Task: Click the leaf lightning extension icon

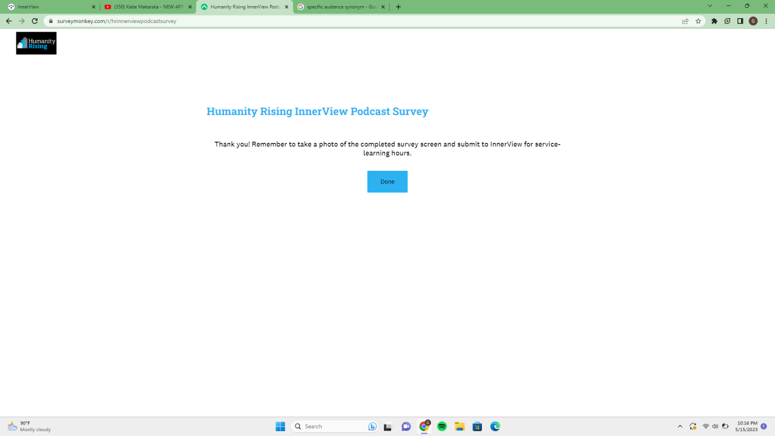Action: [x=727, y=21]
